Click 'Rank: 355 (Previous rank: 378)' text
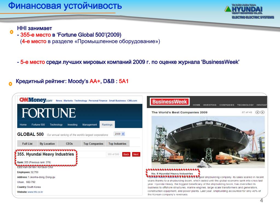Screen dimensions: 280x210 (x=34, y=162)
